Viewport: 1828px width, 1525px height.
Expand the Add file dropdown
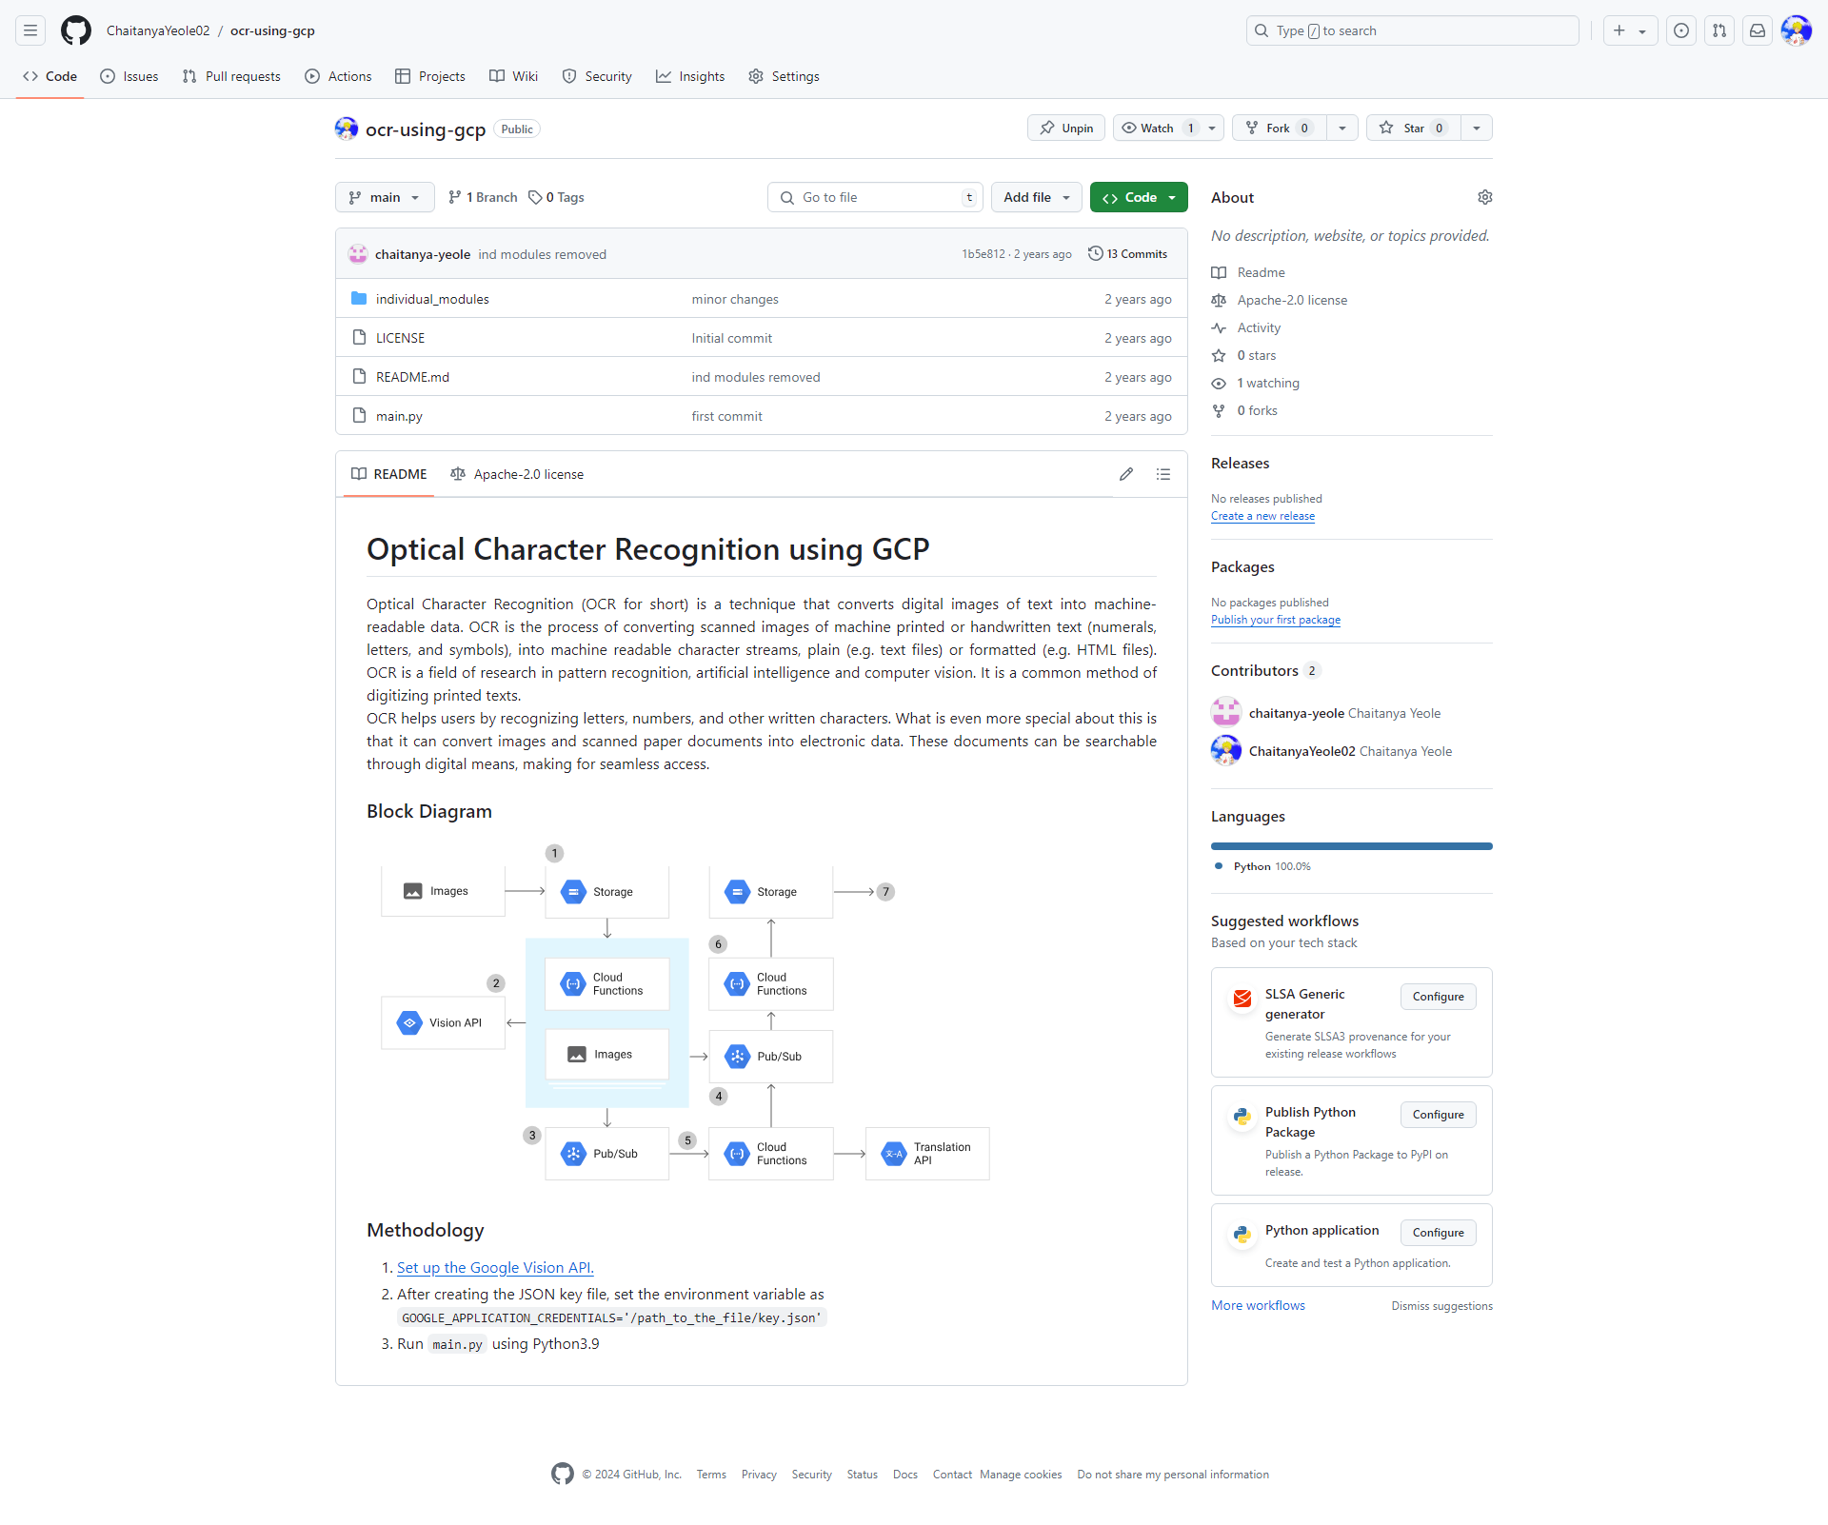click(1037, 197)
